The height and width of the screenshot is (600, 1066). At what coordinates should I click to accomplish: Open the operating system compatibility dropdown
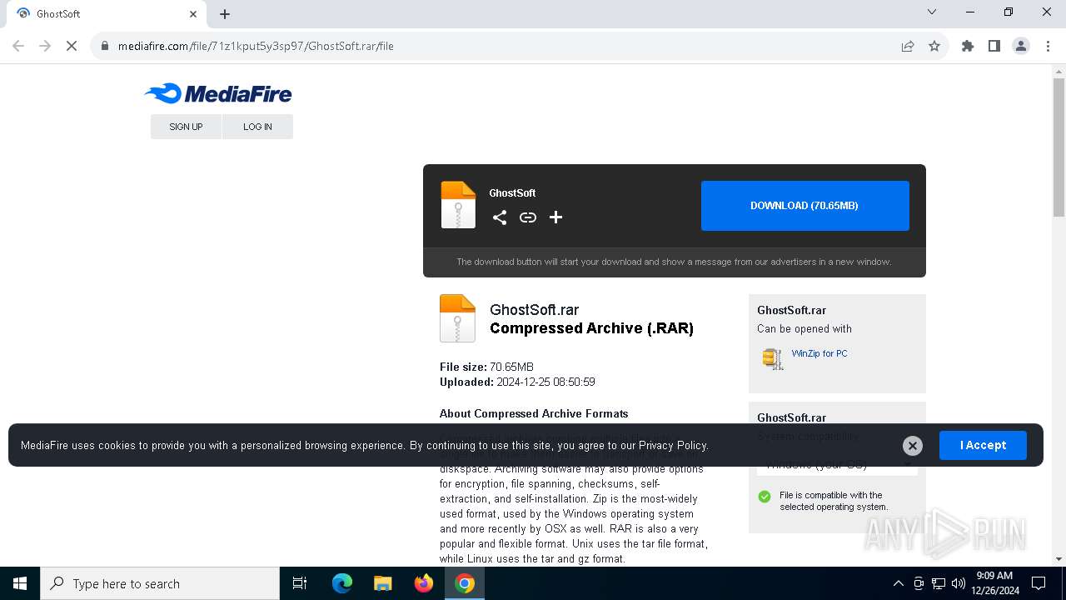tap(837, 465)
